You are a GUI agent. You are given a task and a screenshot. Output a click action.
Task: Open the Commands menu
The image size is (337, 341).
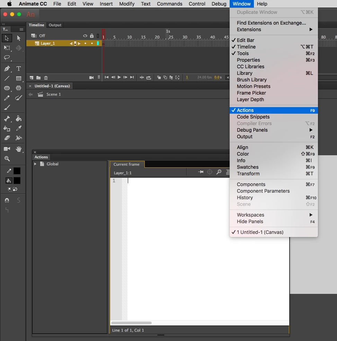click(x=170, y=4)
